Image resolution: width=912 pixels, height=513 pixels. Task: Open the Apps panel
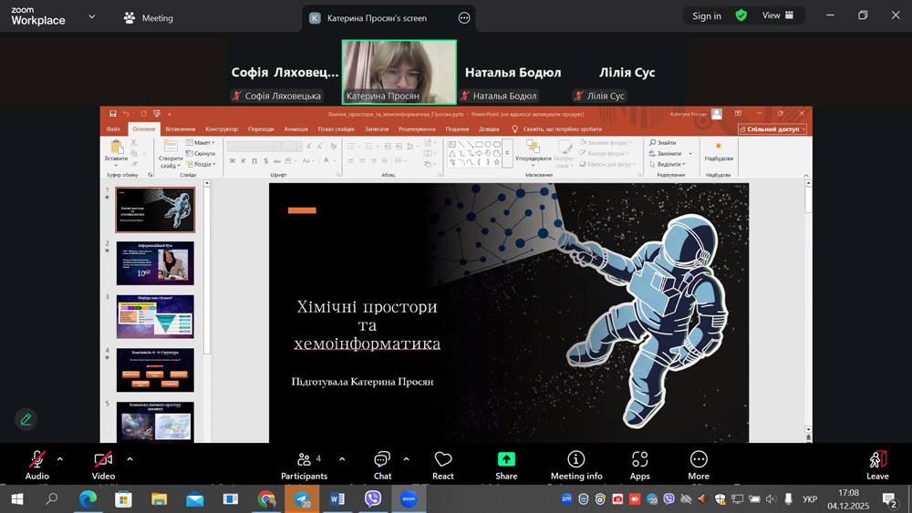640,465
